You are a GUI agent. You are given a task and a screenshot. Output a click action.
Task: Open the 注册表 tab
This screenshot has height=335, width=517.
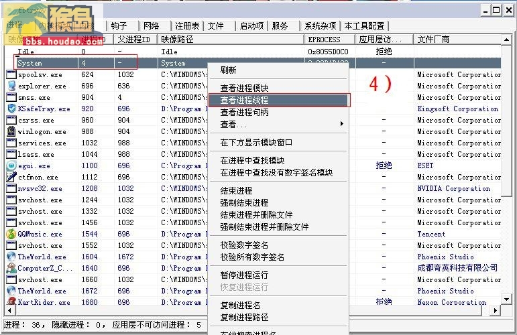coord(187,25)
